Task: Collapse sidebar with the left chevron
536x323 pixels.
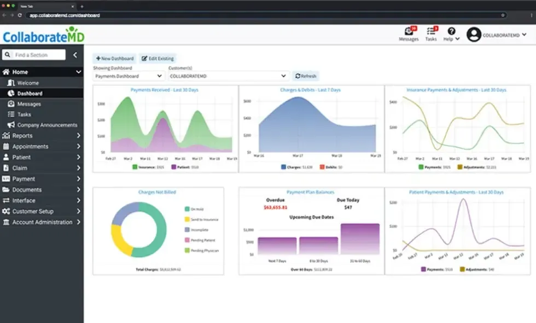Action: pyautogui.click(x=75, y=55)
